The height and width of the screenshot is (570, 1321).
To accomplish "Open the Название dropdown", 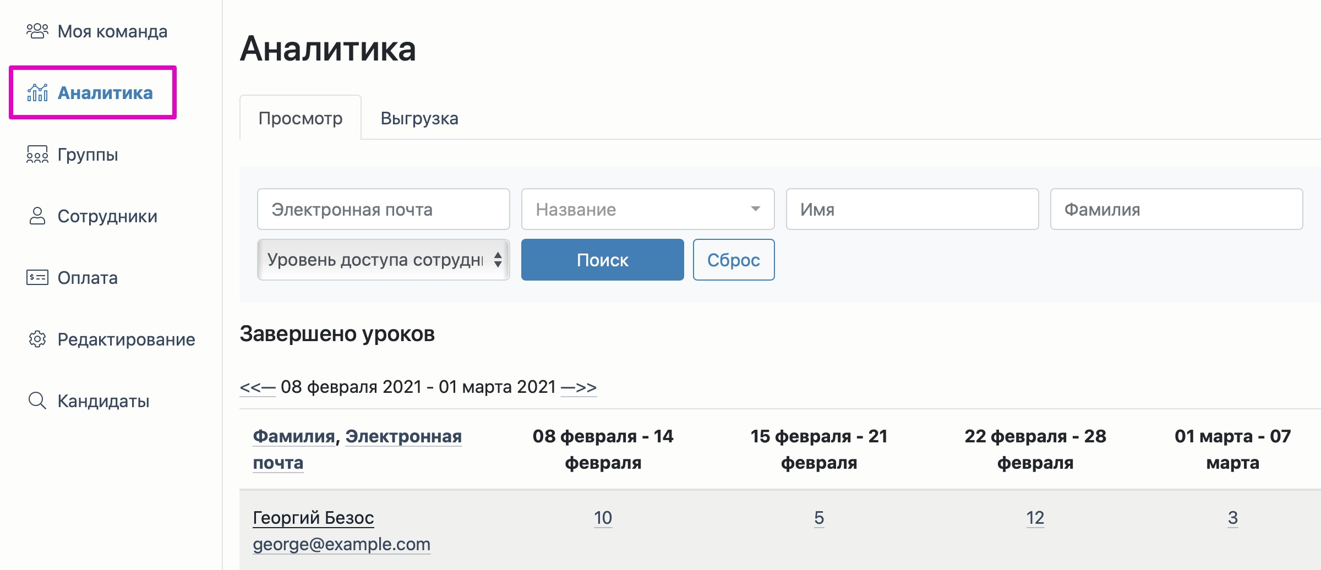I will coord(647,210).
